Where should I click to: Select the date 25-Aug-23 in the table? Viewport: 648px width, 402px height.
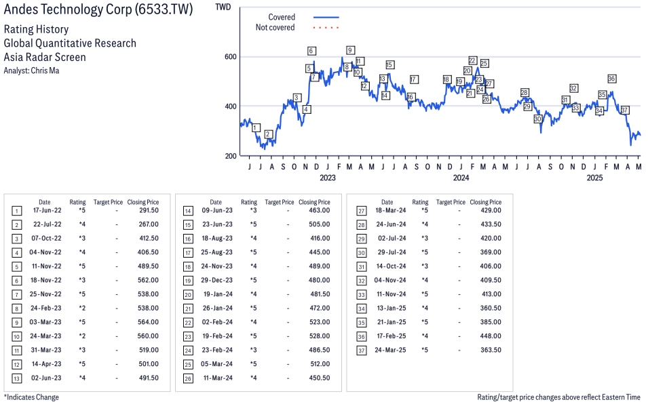coord(217,253)
